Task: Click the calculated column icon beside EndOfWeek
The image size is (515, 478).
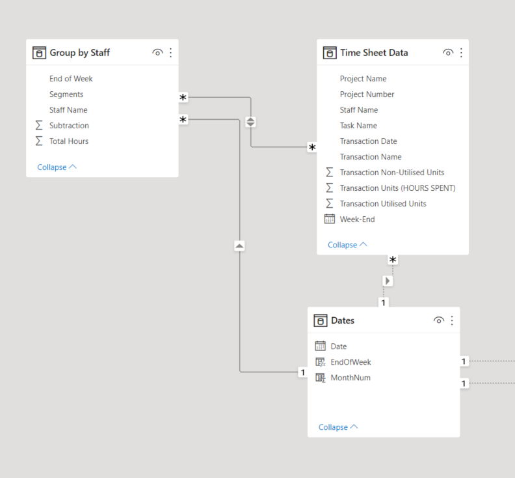Action: [x=320, y=362]
